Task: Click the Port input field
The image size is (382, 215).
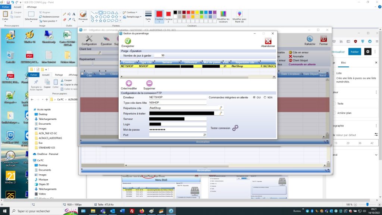Action: point(178,135)
